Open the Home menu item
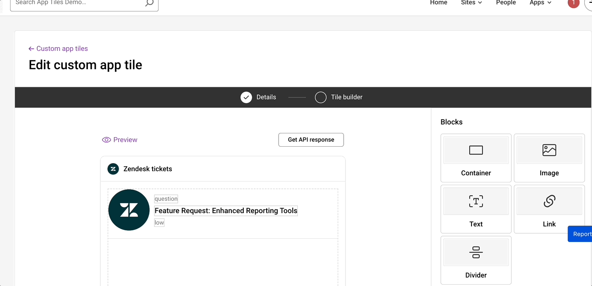The image size is (592, 286). [x=439, y=3]
